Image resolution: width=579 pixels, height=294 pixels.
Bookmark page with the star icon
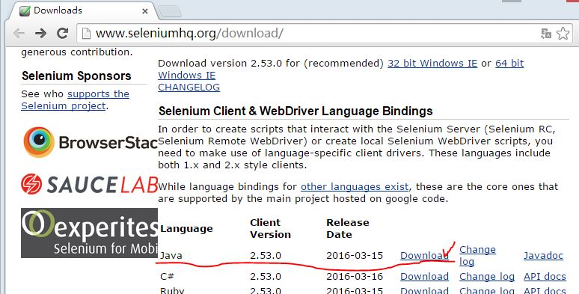[x=563, y=33]
